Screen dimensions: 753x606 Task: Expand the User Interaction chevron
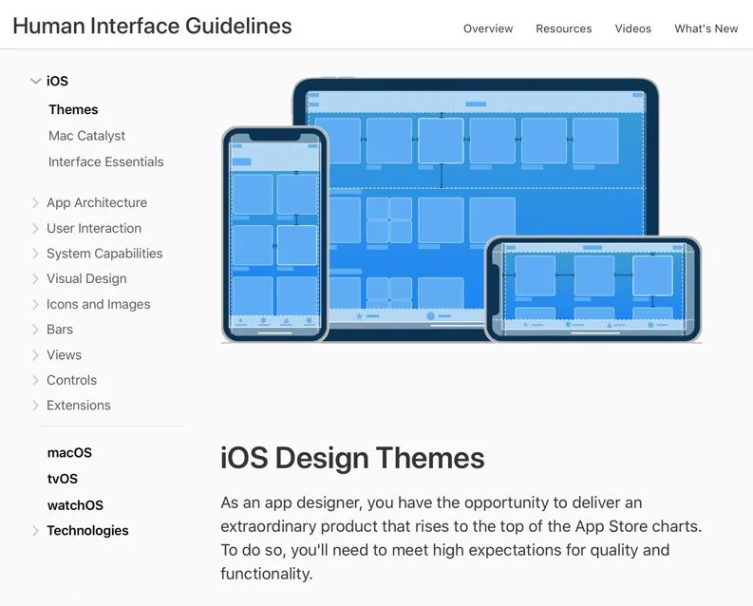[35, 229]
